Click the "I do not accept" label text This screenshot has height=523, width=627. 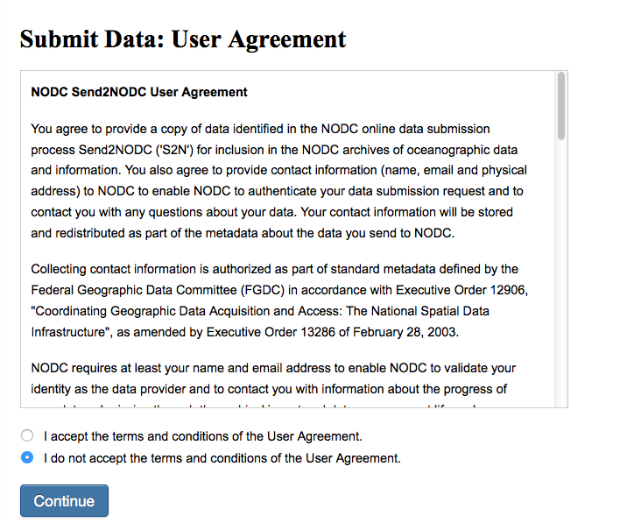[222, 457]
